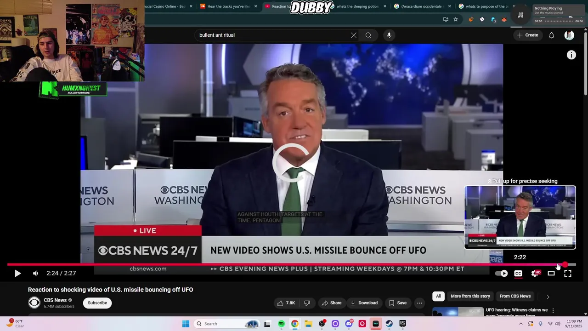Click the red video progress bar
This screenshot has width=588, height=331.
tap(291, 265)
